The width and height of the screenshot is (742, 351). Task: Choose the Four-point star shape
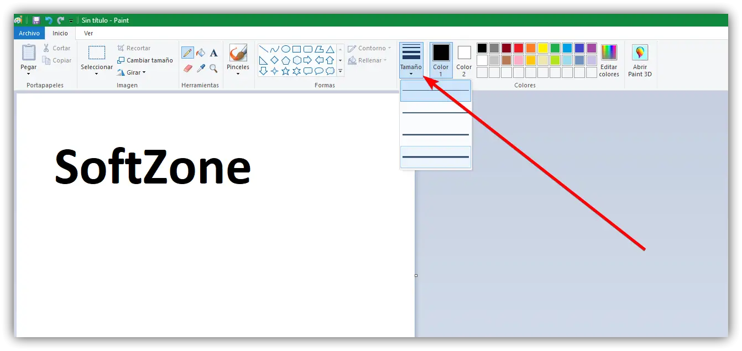click(275, 71)
